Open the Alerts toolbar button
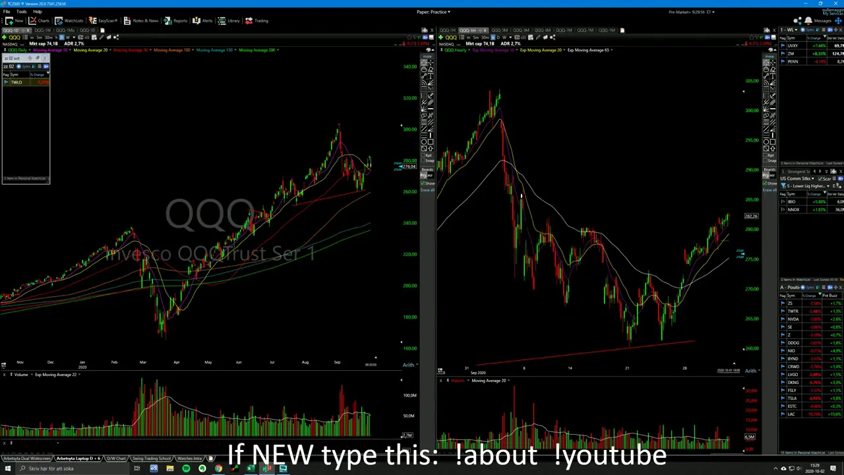Screen dimensions: 844x475 click(x=202, y=20)
